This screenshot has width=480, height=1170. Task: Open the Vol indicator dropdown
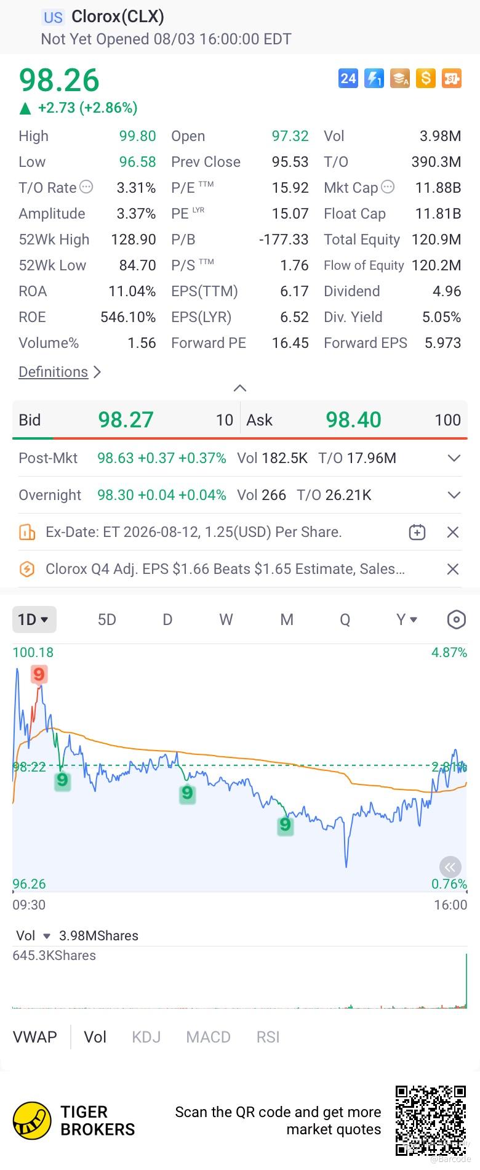34,935
